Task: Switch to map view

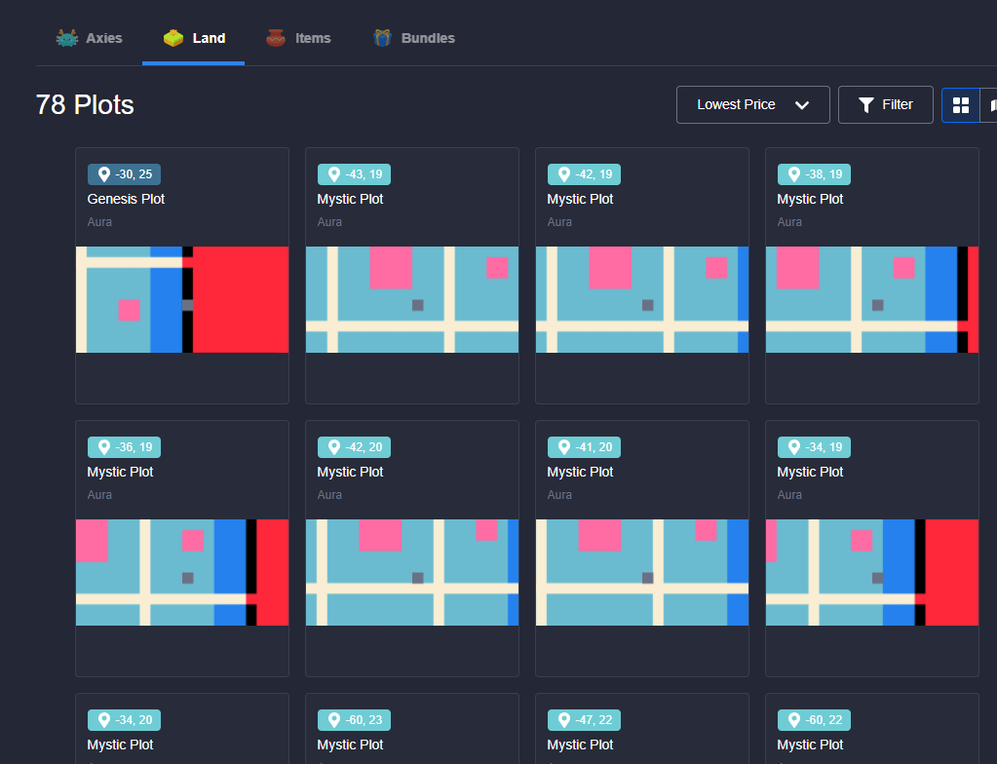Action: (x=989, y=105)
